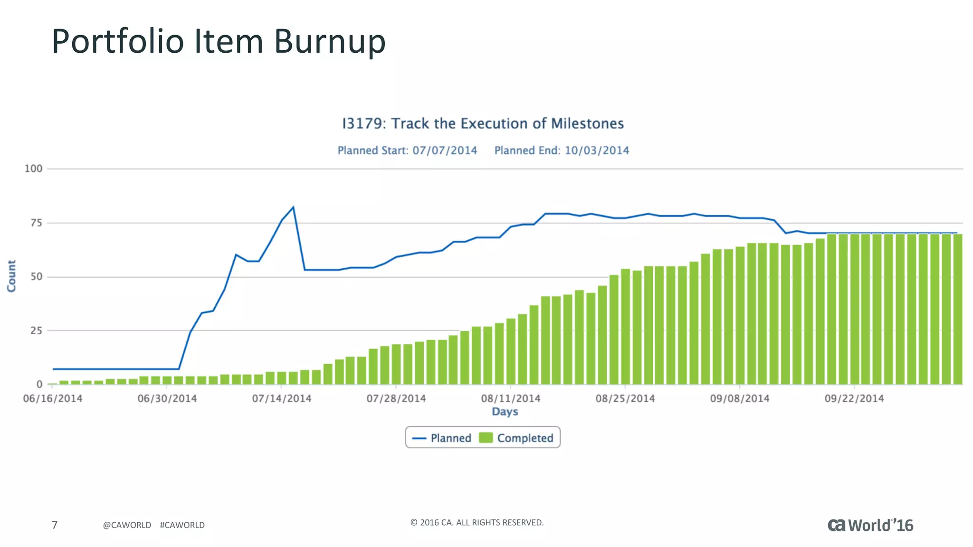Click the slide number 7

[x=55, y=525]
